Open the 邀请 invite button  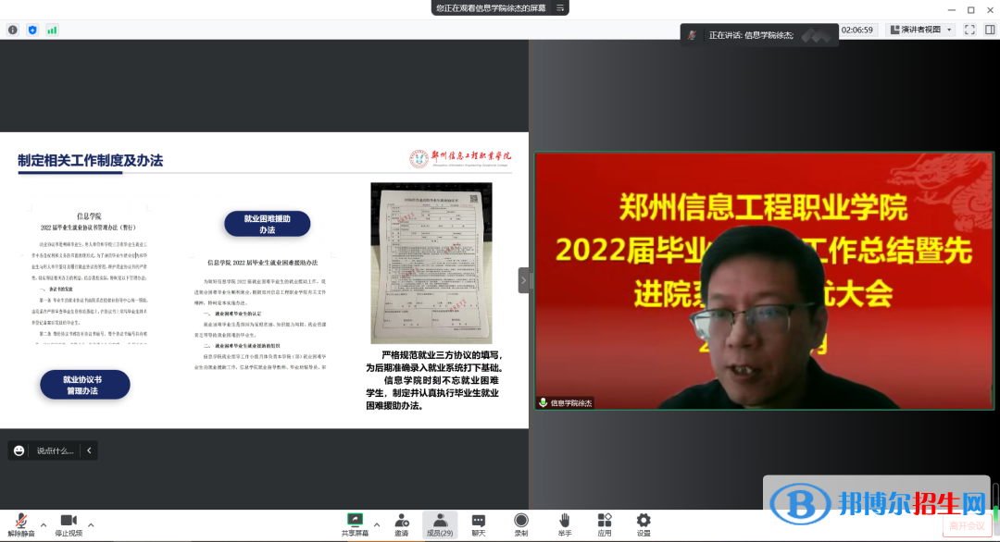point(402,525)
